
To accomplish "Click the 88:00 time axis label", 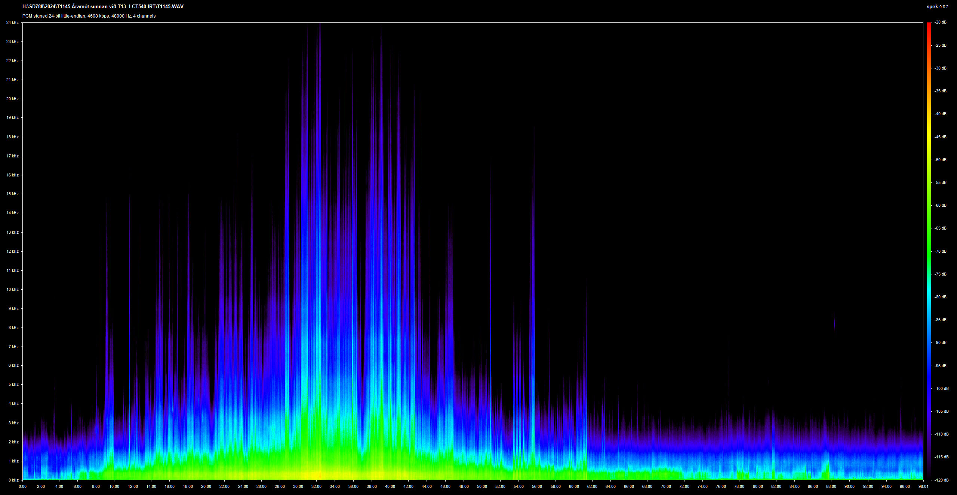I will [x=831, y=486].
